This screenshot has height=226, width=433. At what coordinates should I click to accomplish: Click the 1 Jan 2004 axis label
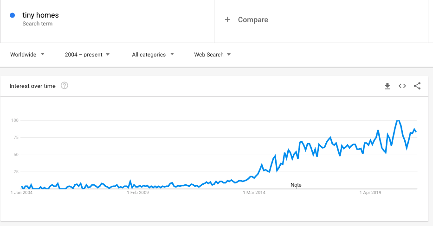pos(21,193)
